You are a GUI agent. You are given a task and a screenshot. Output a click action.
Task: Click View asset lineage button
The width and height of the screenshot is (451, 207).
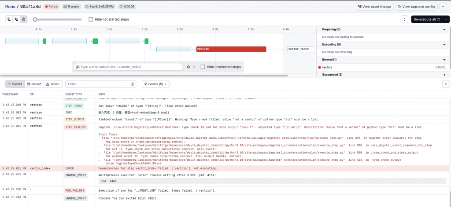[375, 7]
